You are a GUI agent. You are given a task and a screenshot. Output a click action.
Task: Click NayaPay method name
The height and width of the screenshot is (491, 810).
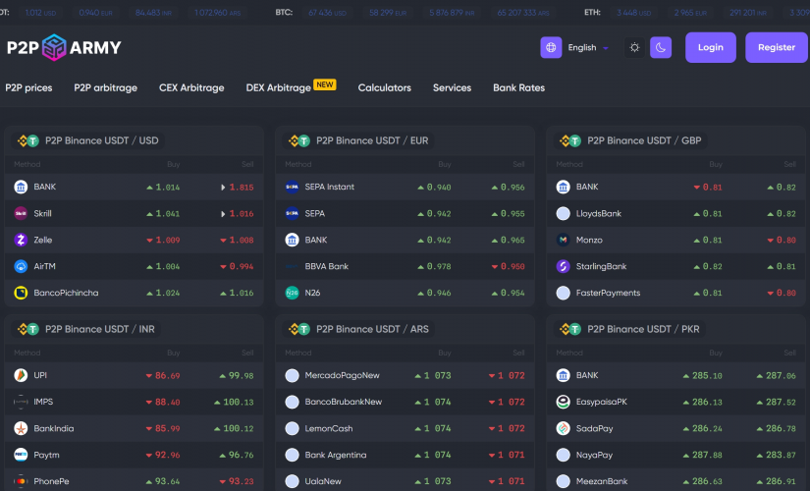pos(594,455)
